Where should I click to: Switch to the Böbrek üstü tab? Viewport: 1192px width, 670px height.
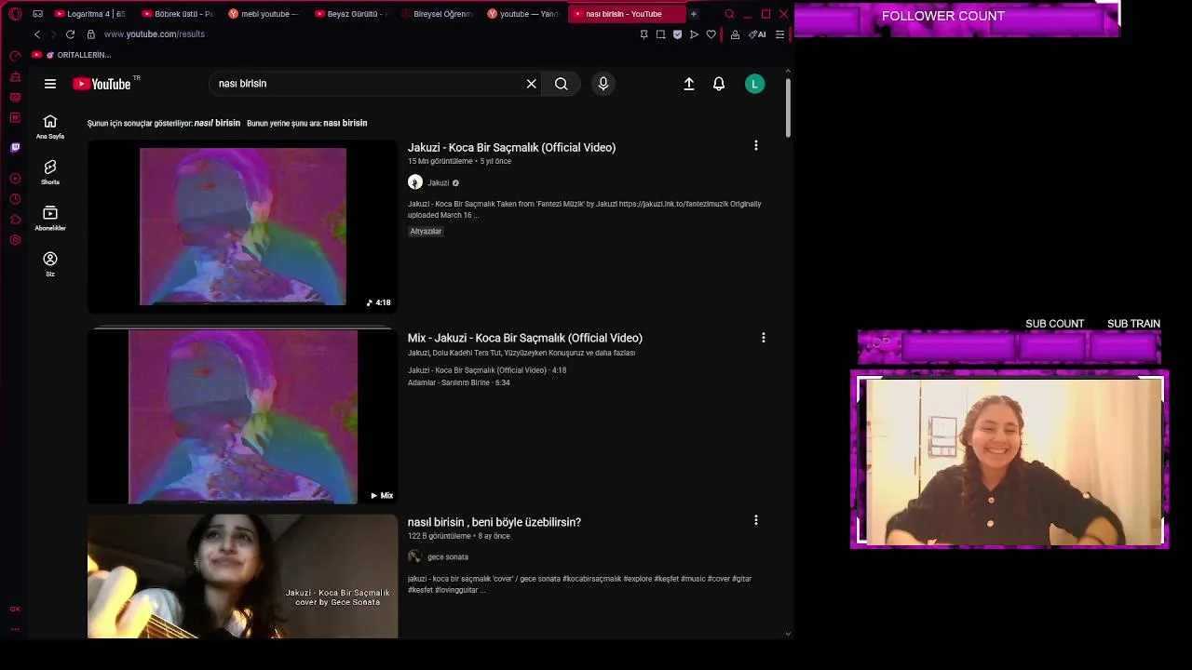tap(179, 14)
